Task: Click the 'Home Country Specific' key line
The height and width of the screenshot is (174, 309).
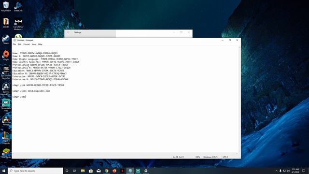Action: tap(46, 62)
